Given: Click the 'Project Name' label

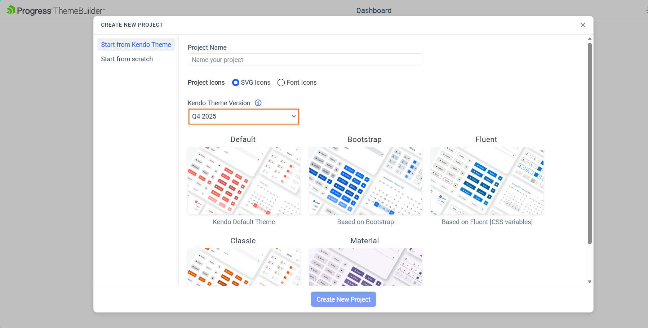Looking at the screenshot, I should [x=207, y=48].
